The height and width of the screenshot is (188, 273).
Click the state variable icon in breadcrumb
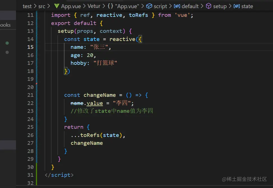(237, 6)
